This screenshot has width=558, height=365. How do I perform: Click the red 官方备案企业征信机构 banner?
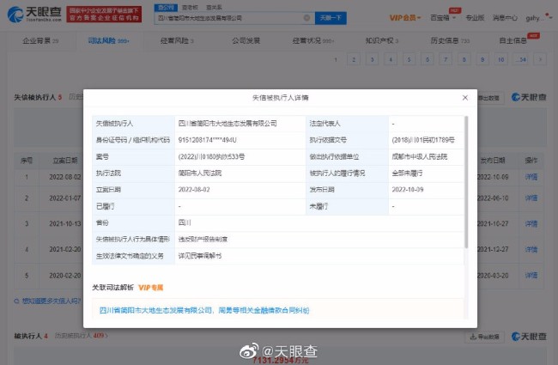click(x=104, y=15)
